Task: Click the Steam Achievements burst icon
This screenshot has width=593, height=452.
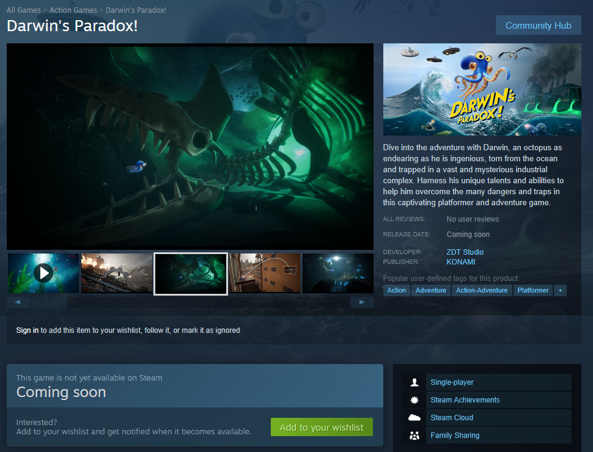Action: click(414, 400)
